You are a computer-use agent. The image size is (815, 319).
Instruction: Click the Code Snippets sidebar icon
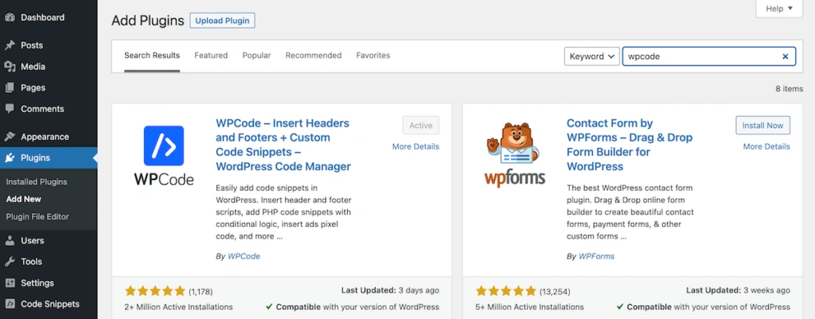pos(10,304)
